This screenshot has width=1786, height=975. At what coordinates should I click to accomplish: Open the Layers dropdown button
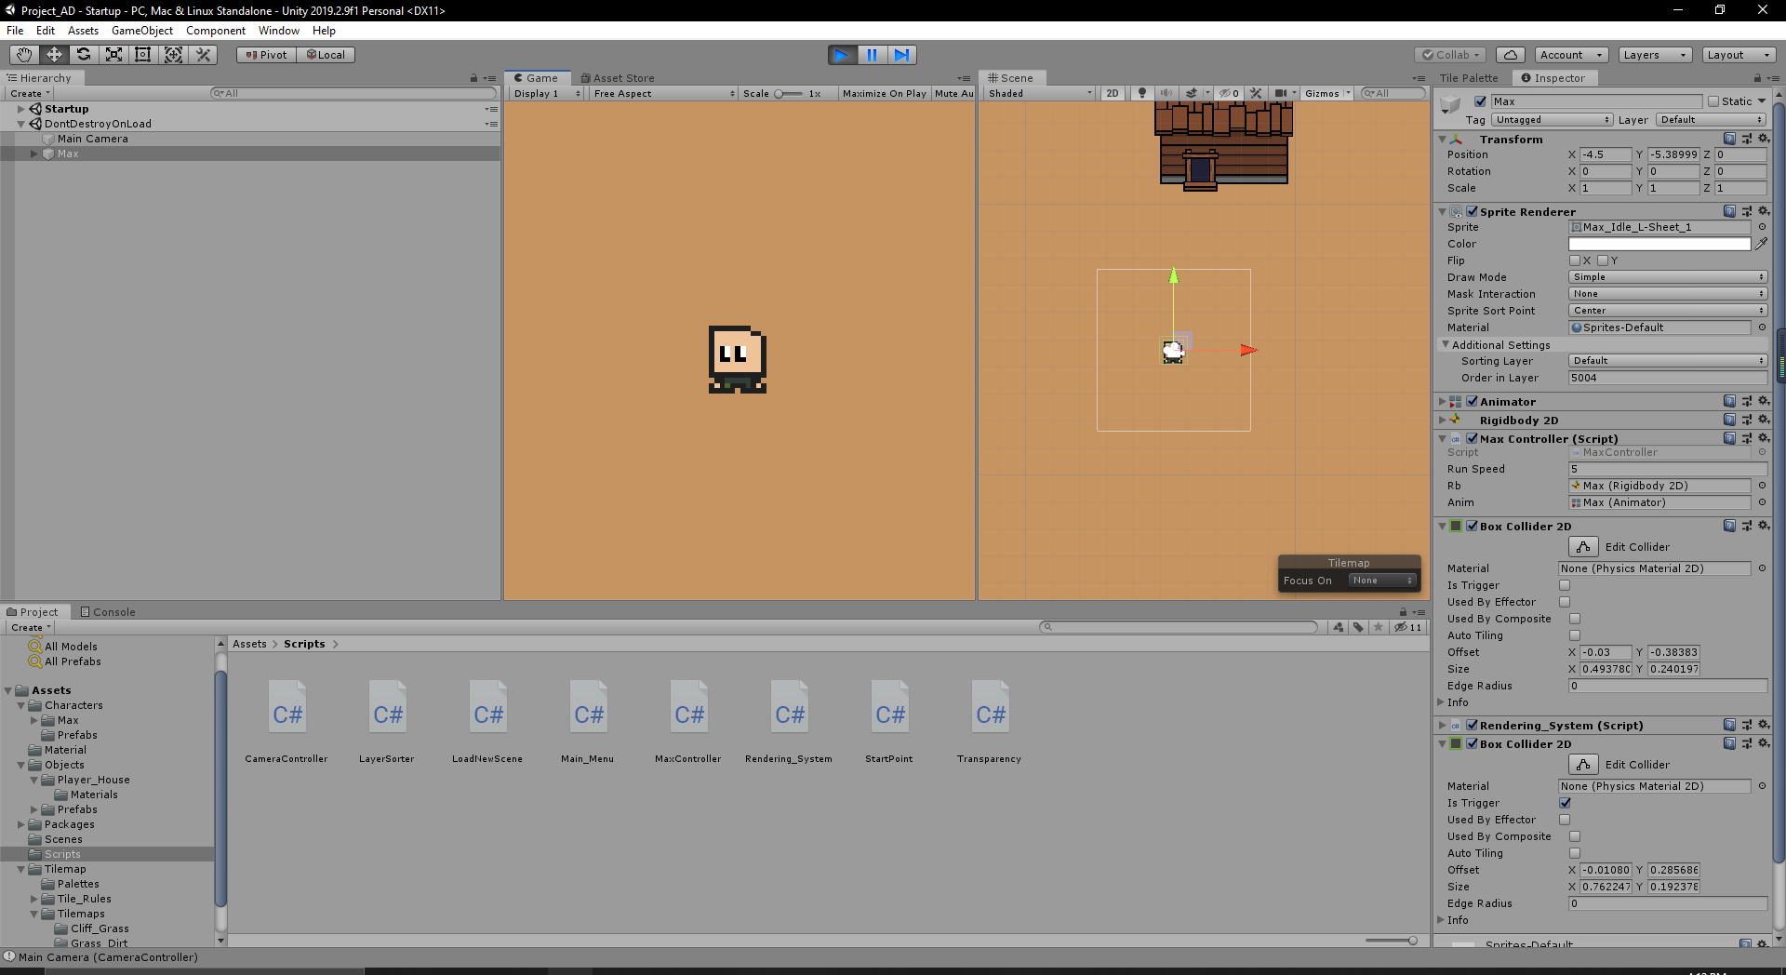pyautogui.click(x=1655, y=55)
